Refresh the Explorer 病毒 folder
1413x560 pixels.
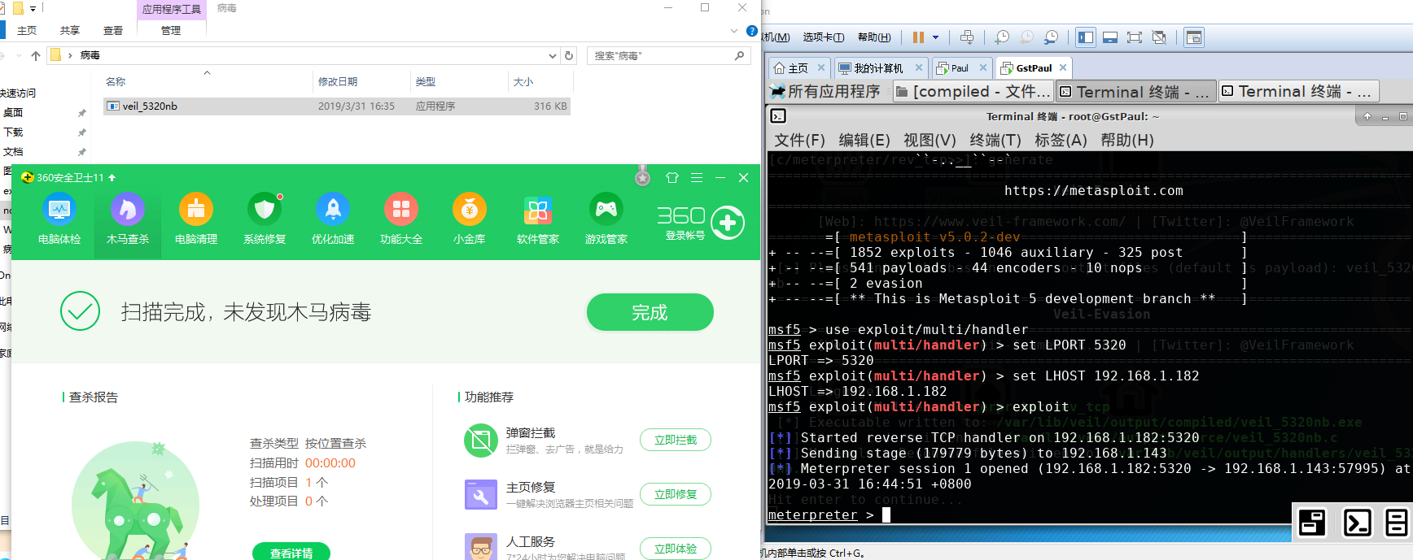[569, 55]
